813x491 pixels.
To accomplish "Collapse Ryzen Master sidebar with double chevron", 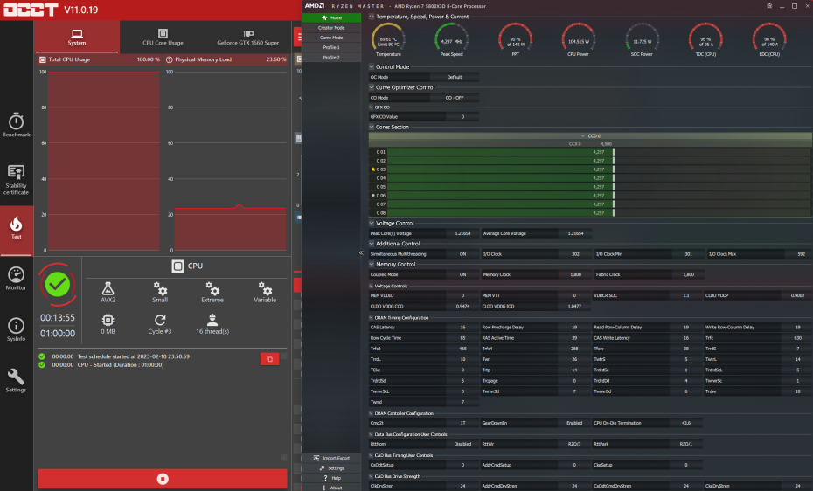I will (x=361, y=252).
